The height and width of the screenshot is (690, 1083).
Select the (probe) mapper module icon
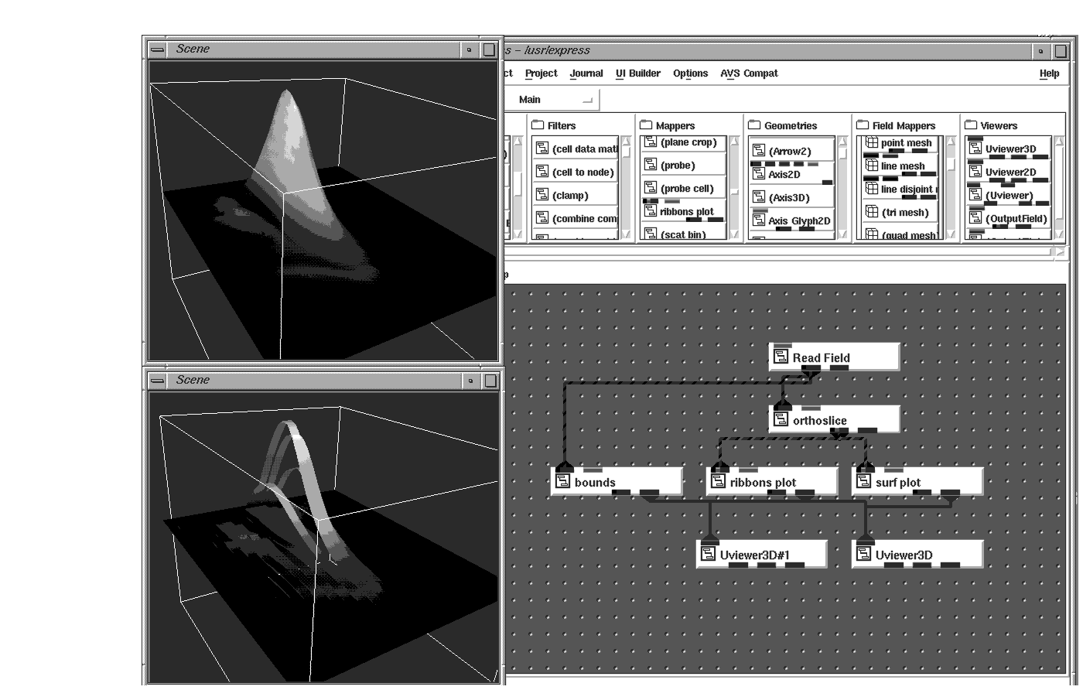650,166
